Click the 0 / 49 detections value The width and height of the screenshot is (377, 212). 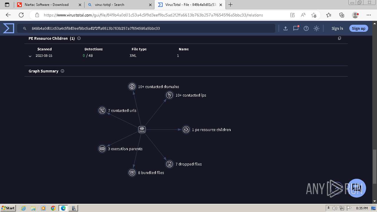click(88, 56)
